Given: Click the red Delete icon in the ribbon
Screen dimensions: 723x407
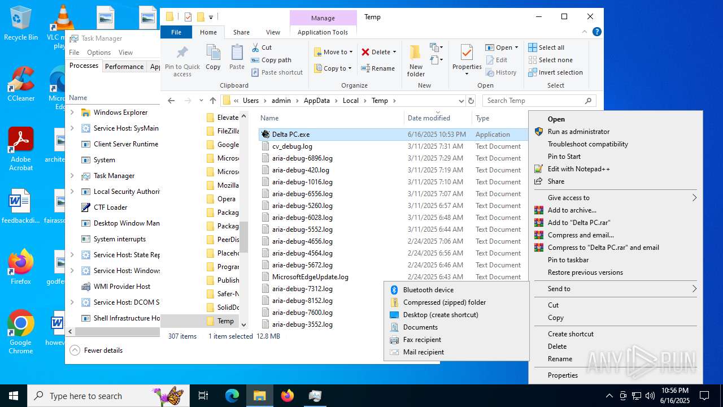Looking at the screenshot, I should (365, 52).
